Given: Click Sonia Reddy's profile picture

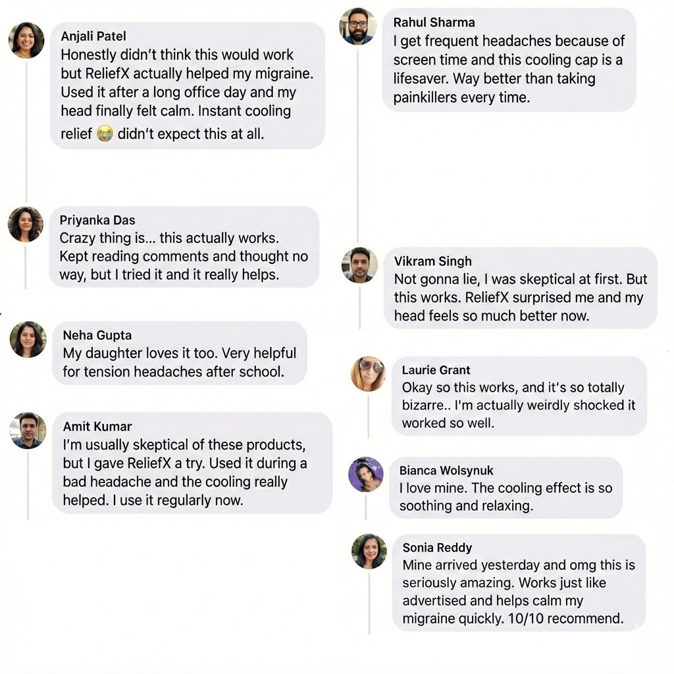Looking at the screenshot, I should tap(369, 552).
